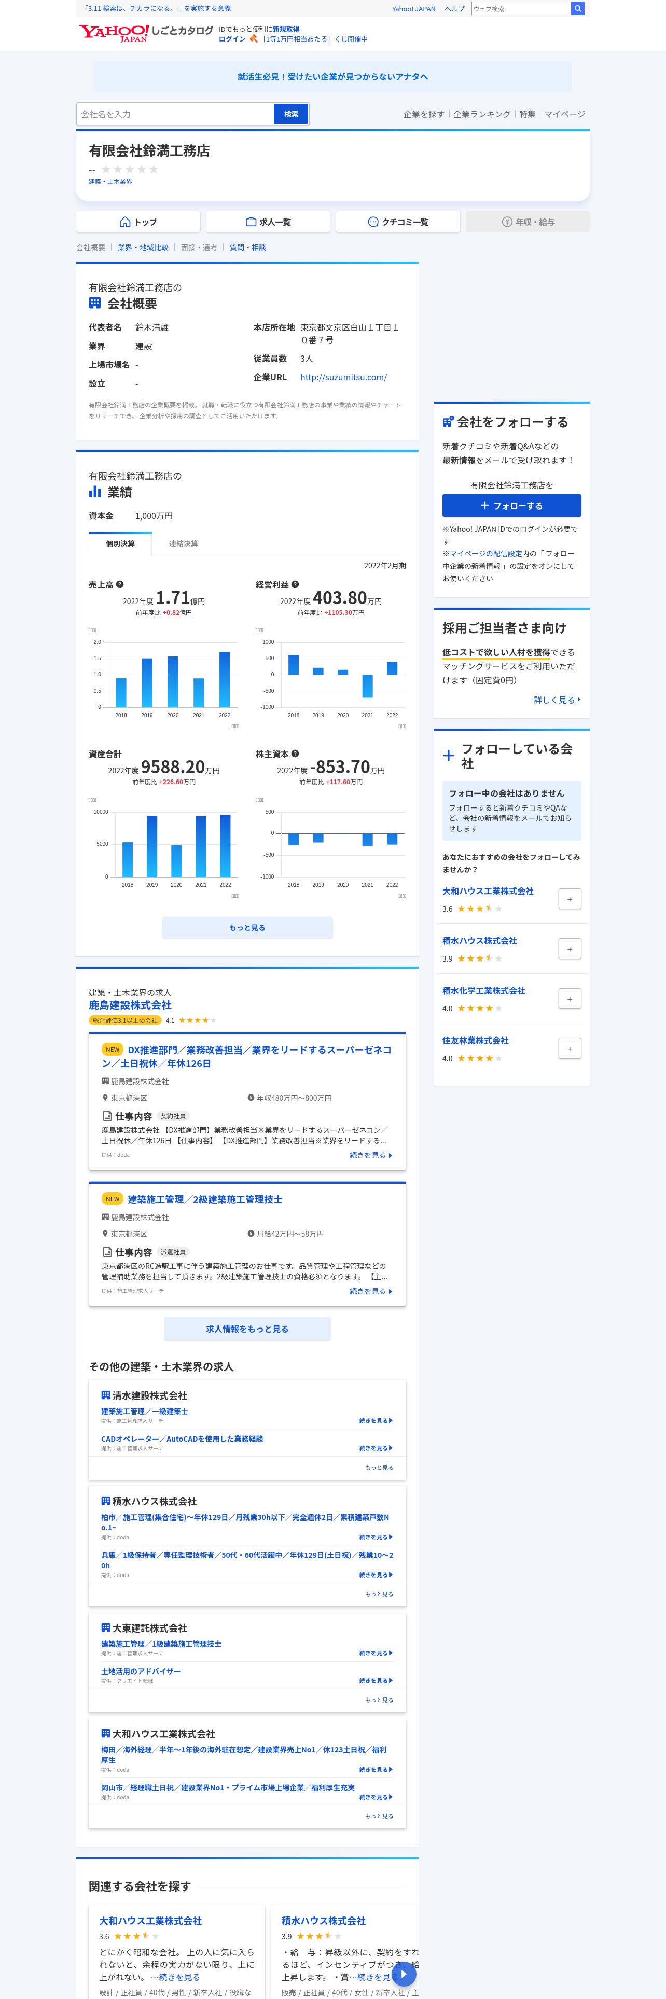This screenshot has height=1999, width=666.
Task: Jump to 業界・地域比較 section
Action: [x=143, y=248]
